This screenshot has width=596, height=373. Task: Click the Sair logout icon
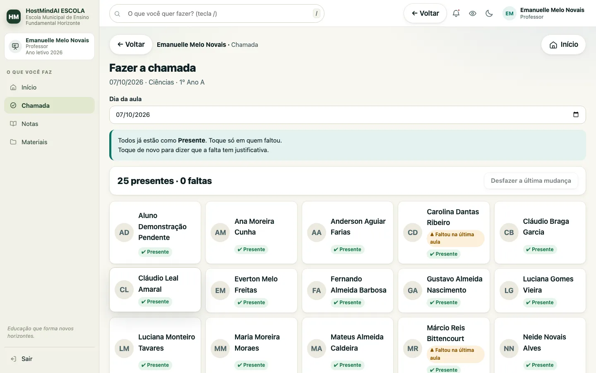(x=14, y=359)
